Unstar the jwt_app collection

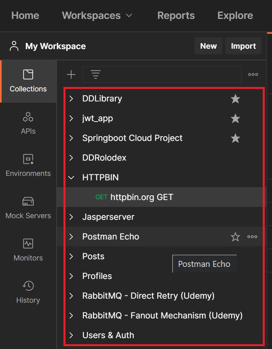[x=235, y=119]
